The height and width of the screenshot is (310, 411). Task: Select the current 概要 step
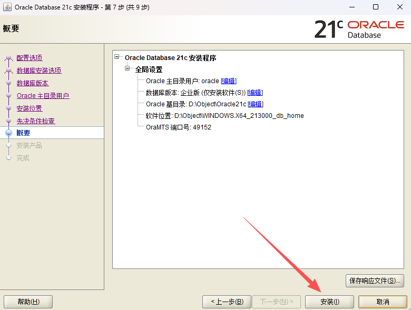click(24, 133)
